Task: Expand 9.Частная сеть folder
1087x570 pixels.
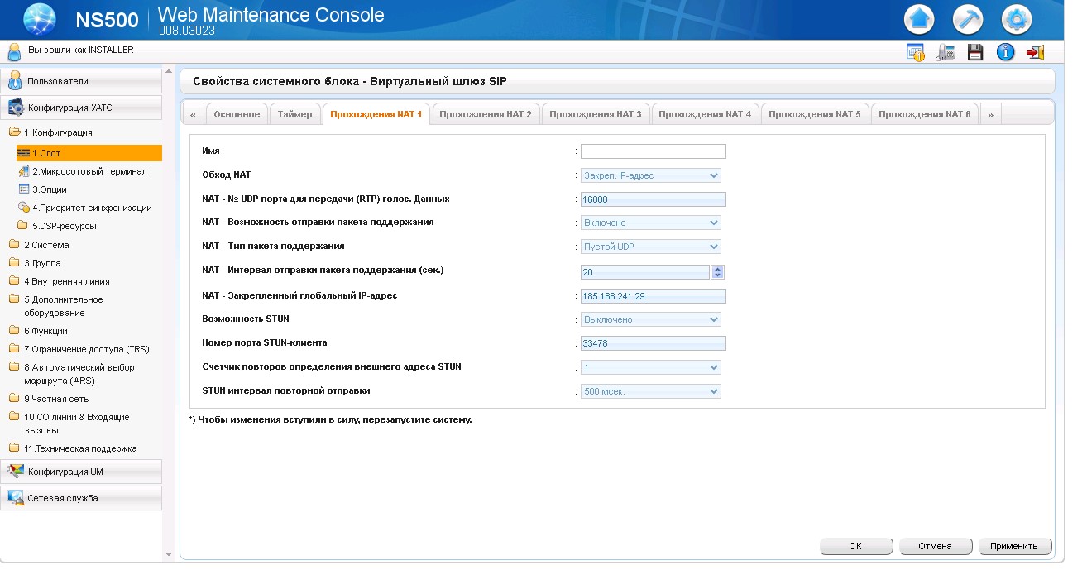Action: pos(50,399)
